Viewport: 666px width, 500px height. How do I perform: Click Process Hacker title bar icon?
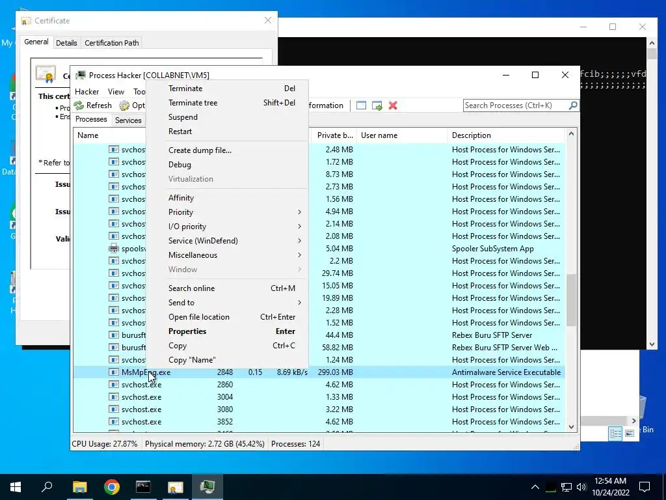pos(80,76)
